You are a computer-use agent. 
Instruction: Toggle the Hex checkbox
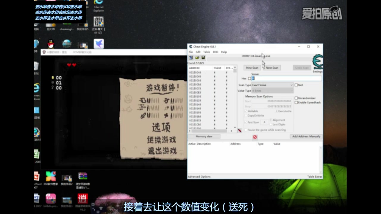[x=249, y=78]
